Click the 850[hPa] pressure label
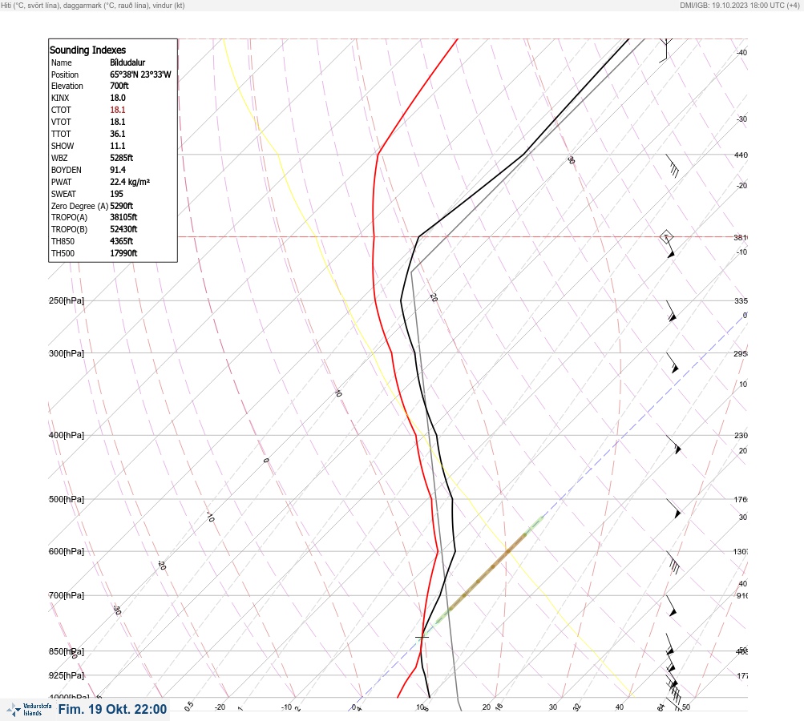 [67, 651]
